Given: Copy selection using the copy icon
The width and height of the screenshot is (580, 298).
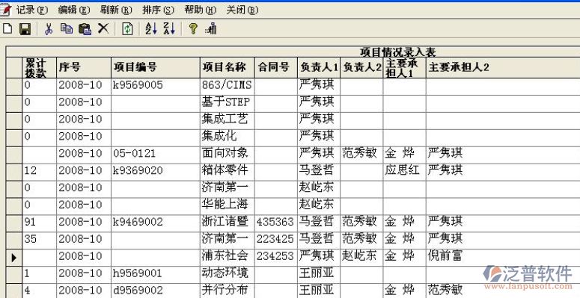Looking at the screenshot, I should [67, 29].
